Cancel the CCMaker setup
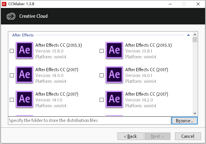The image size is (206, 144). pyautogui.click(x=188, y=136)
